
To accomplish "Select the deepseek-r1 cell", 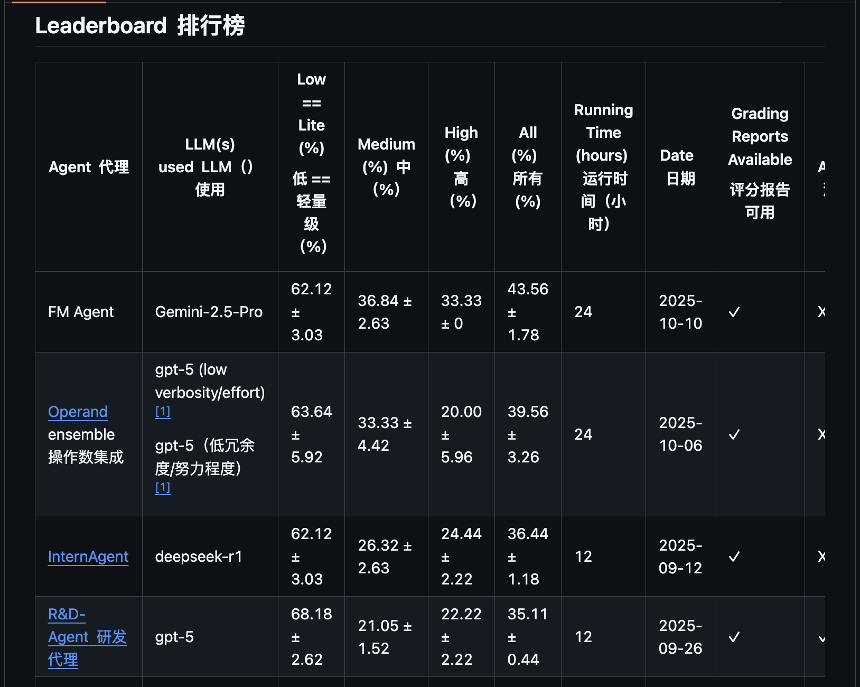I will pyautogui.click(x=210, y=556).
